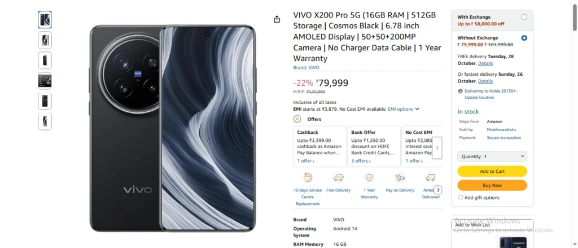
Task: Click the Add to Cart button
Action: [x=492, y=171]
